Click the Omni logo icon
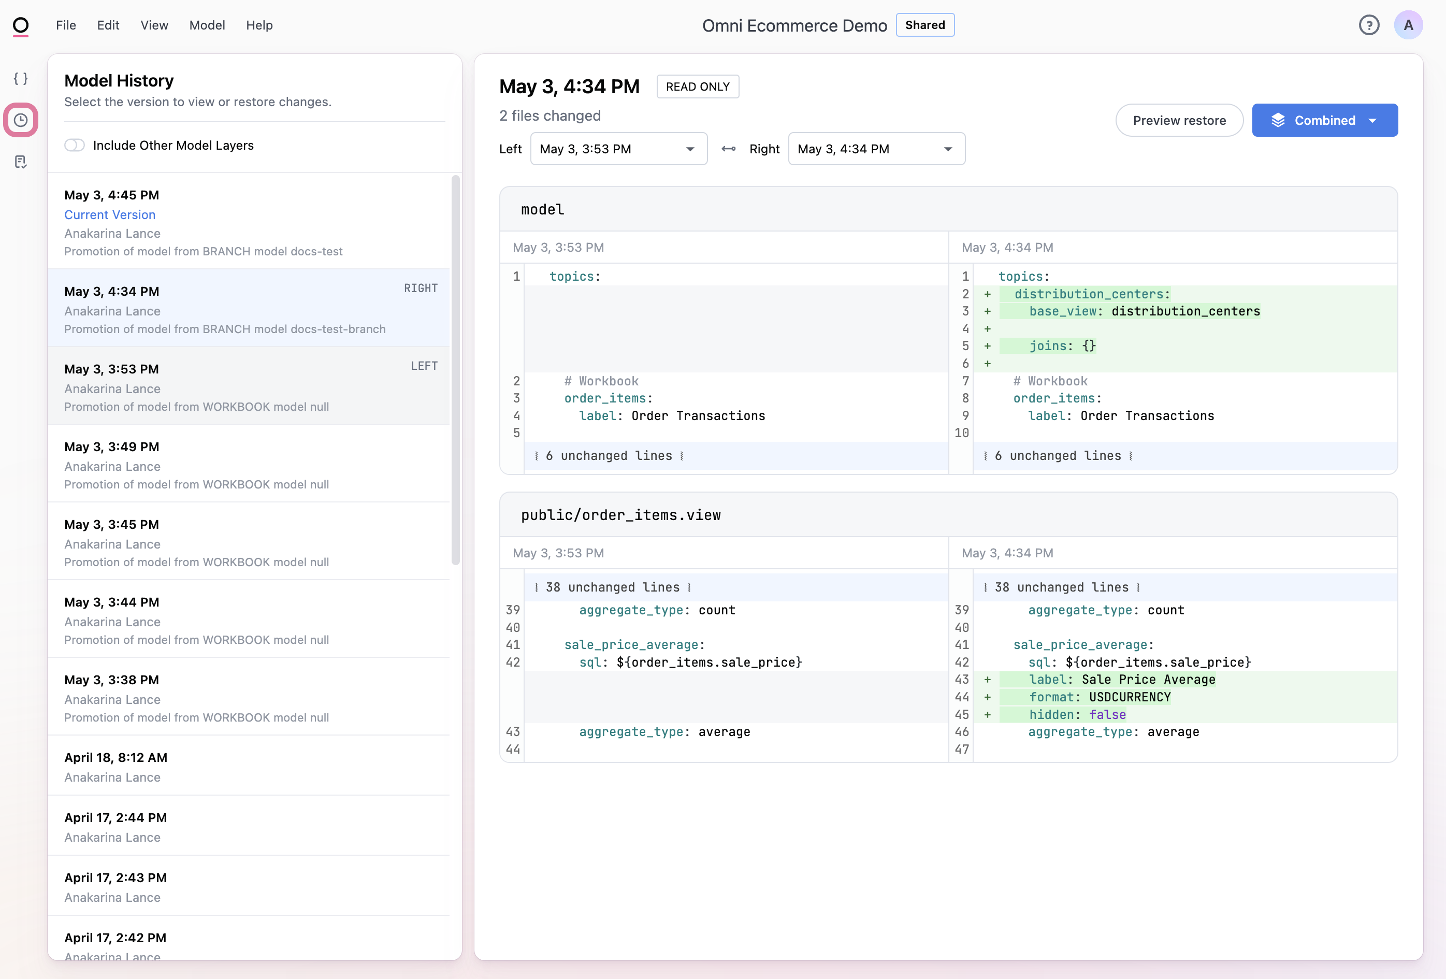 (21, 25)
